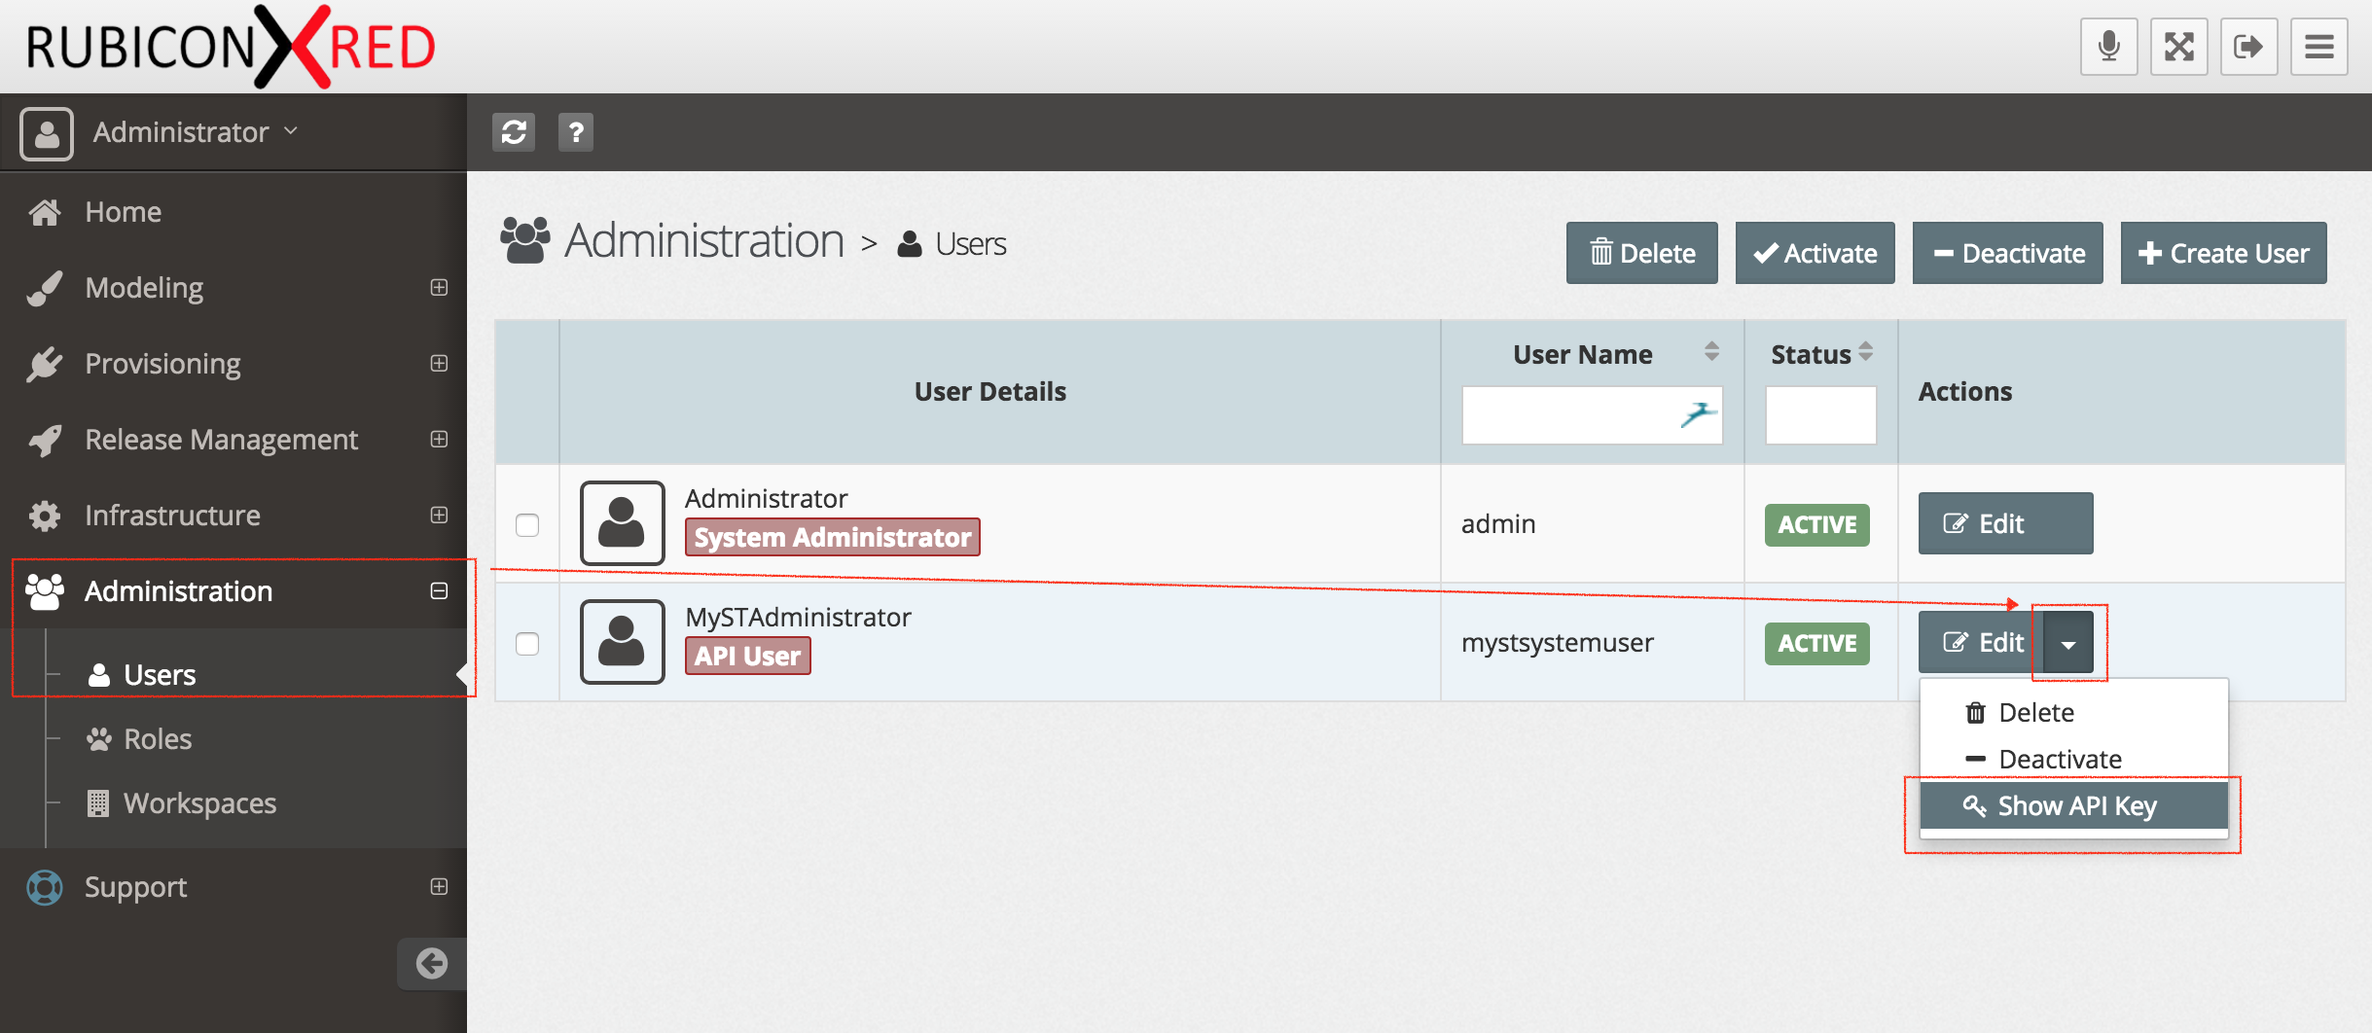Open the Administrator account dropdown
2372x1033 pixels.
pos(195,132)
